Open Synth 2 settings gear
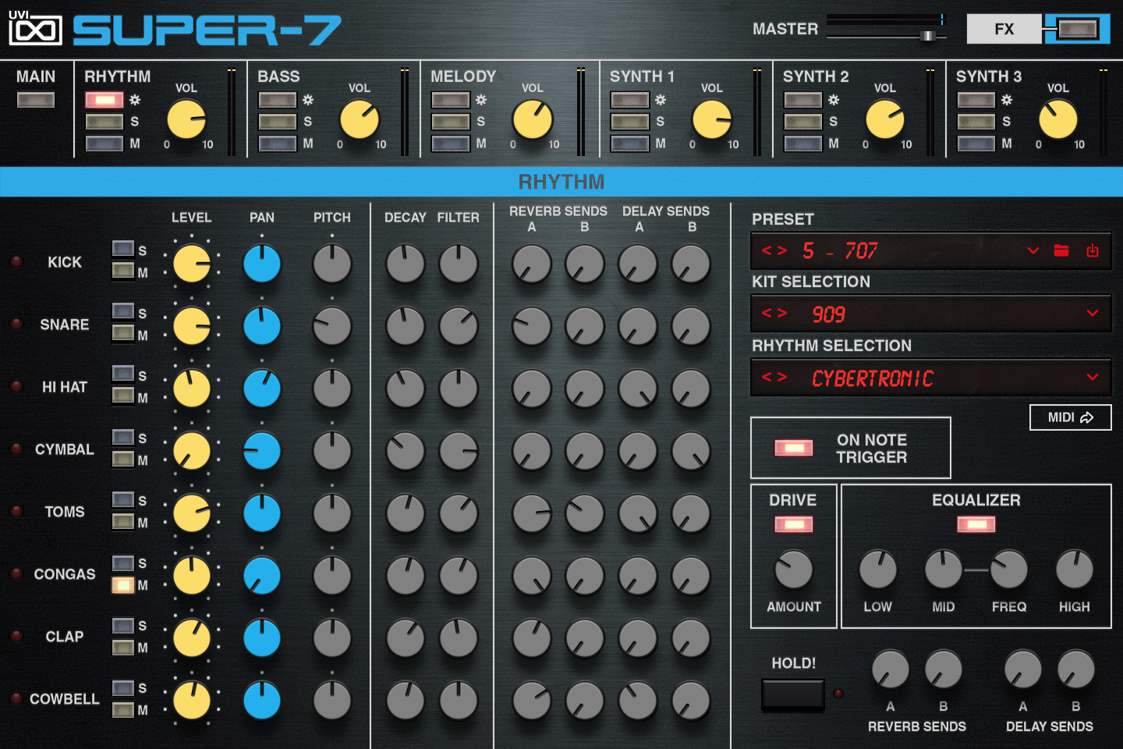Image resolution: width=1123 pixels, height=749 pixels. [x=834, y=100]
